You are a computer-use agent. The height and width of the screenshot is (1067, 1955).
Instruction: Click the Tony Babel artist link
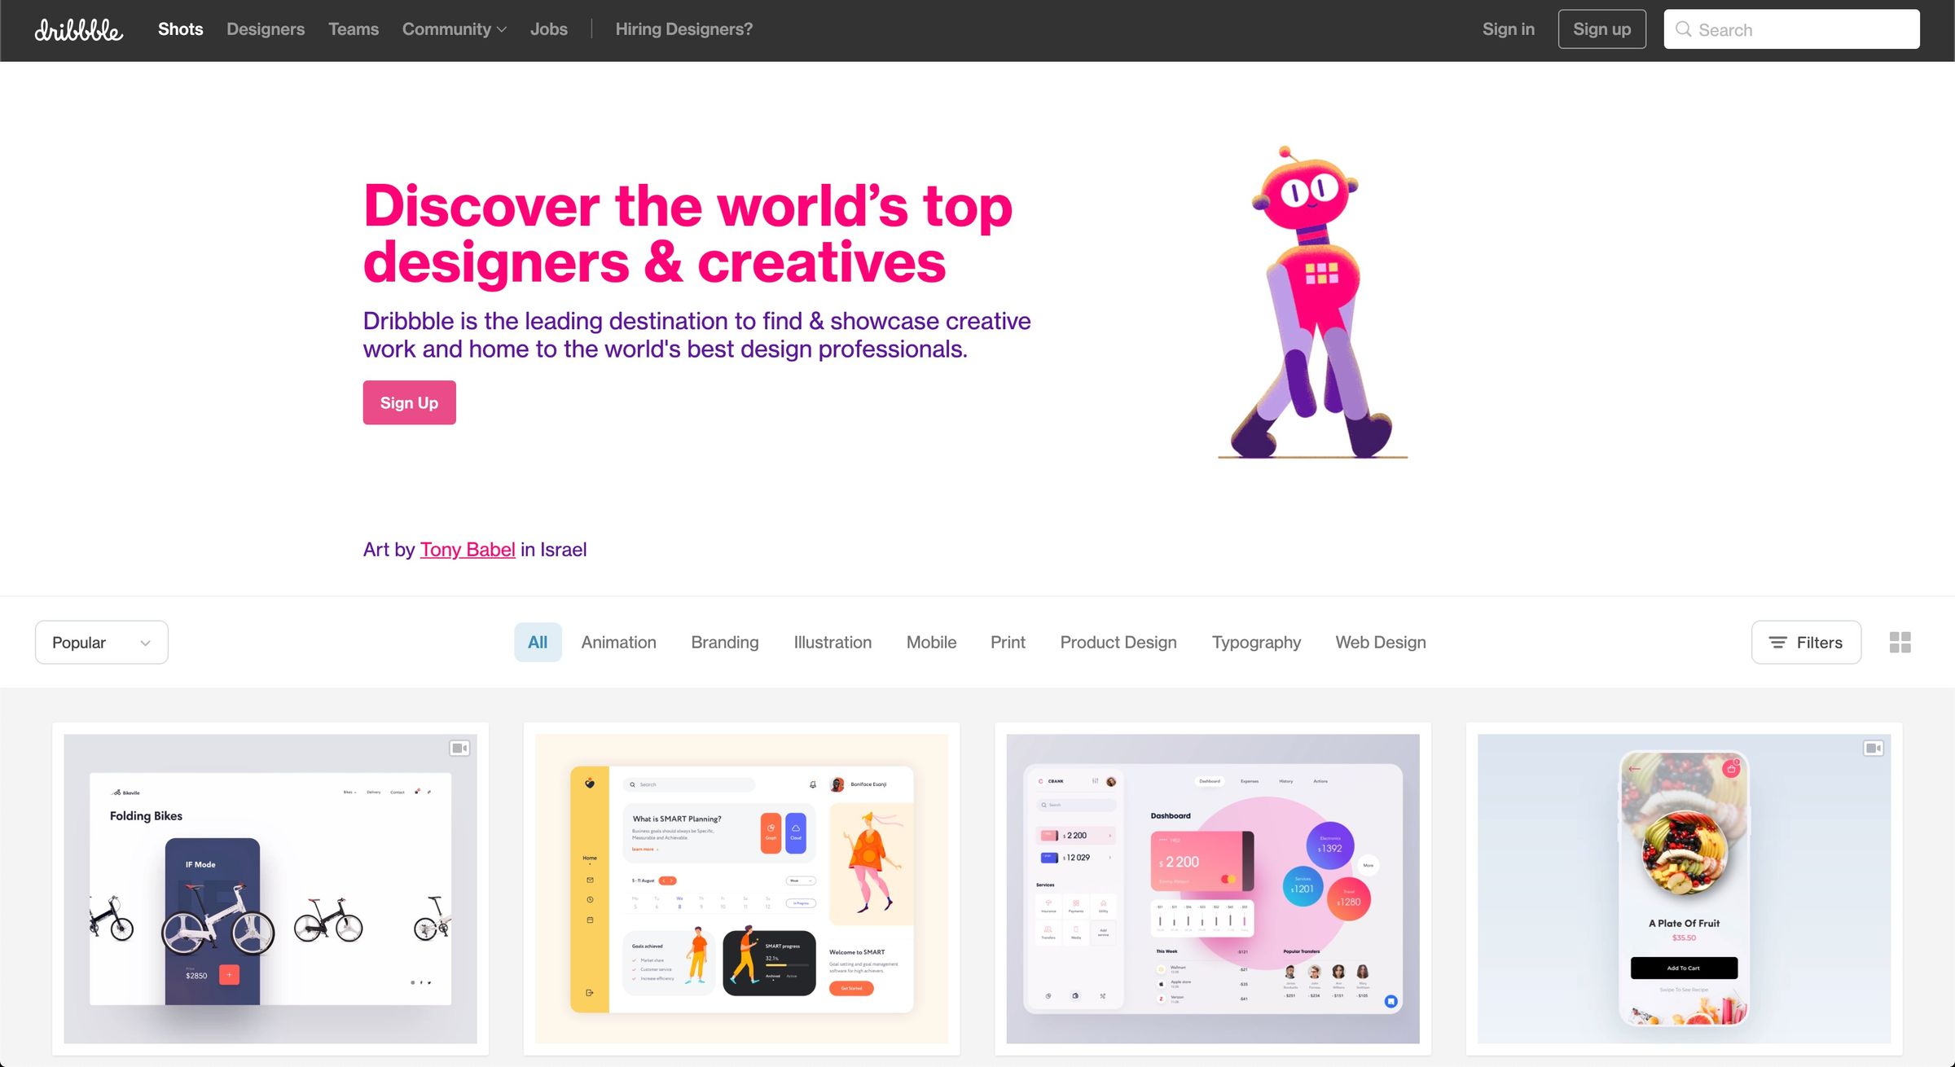tap(467, 549)
